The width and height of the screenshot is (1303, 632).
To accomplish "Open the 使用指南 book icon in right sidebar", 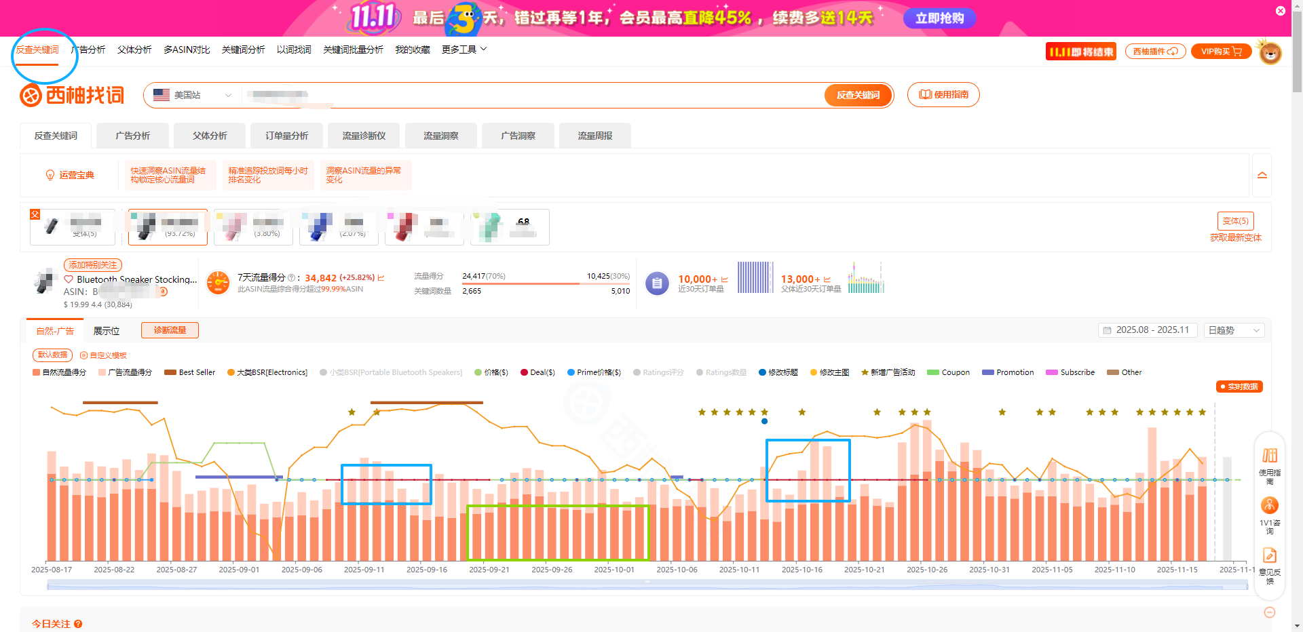I will point(1269,456).
